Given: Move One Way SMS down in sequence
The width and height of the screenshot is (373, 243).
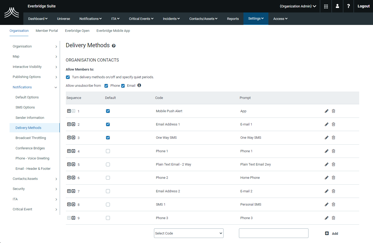Looking at the screenshot, I should [x=69, y=137].
